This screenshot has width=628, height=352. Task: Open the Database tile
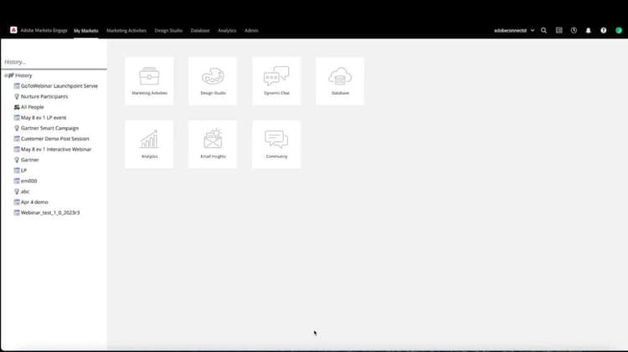(340, 81)
